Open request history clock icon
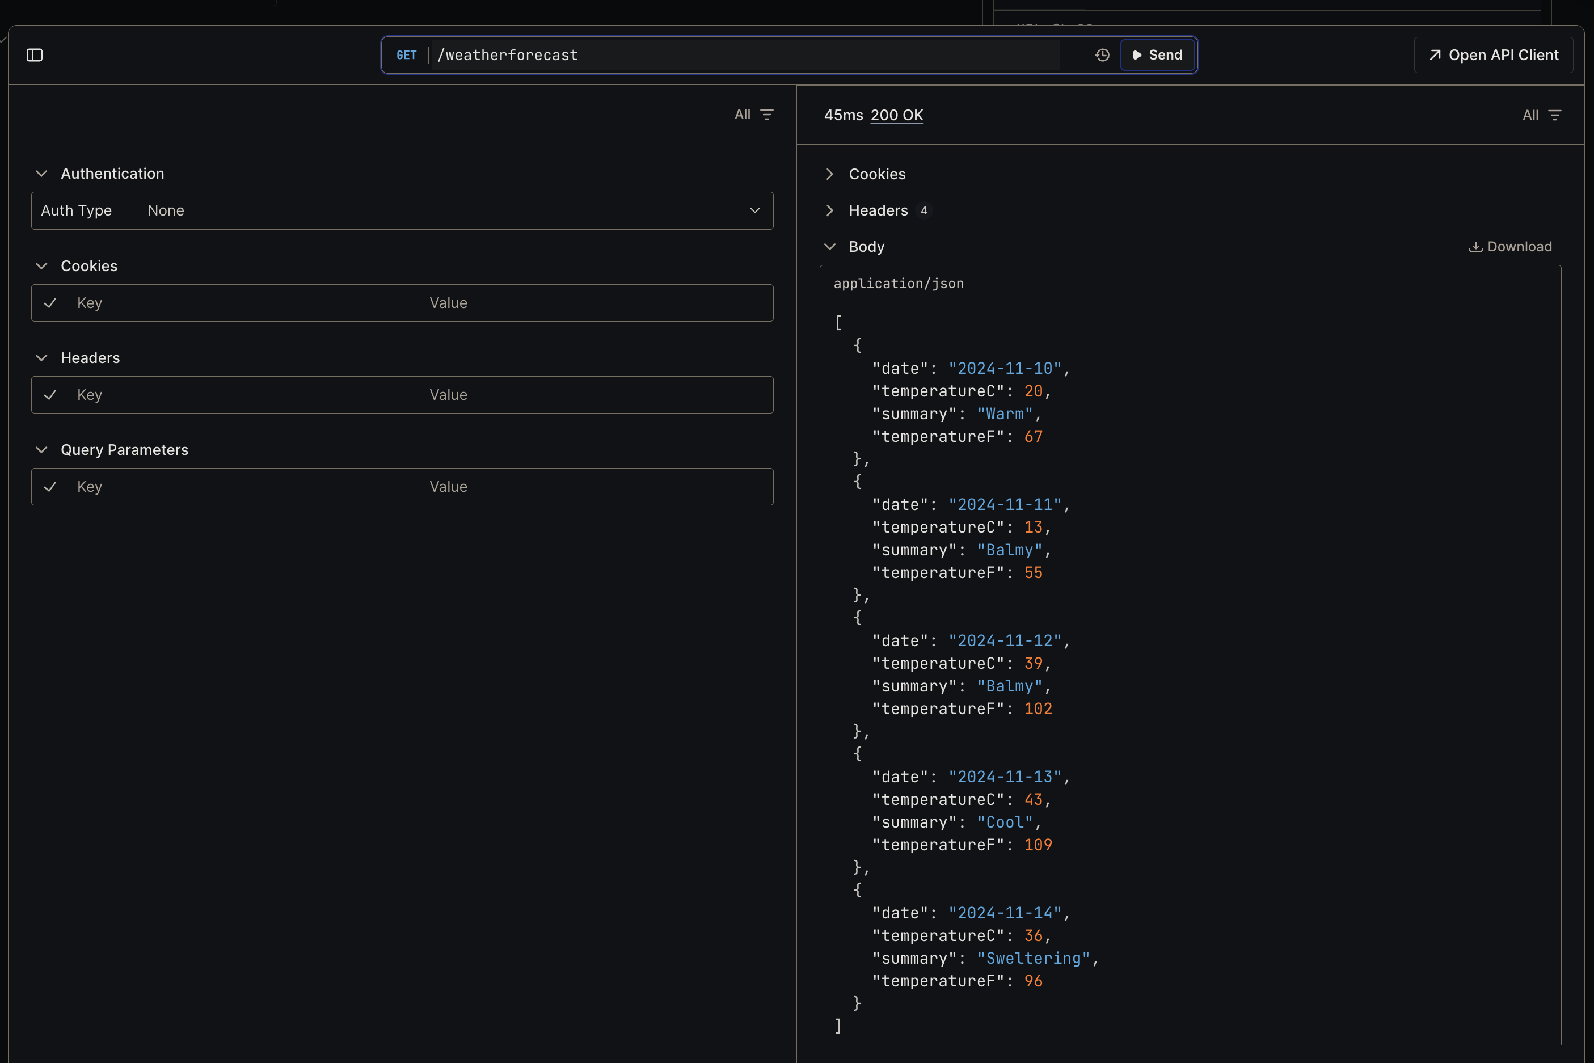Image resolution: width=1594 pixels, height=1063 pixels. tap(1102, 55)
